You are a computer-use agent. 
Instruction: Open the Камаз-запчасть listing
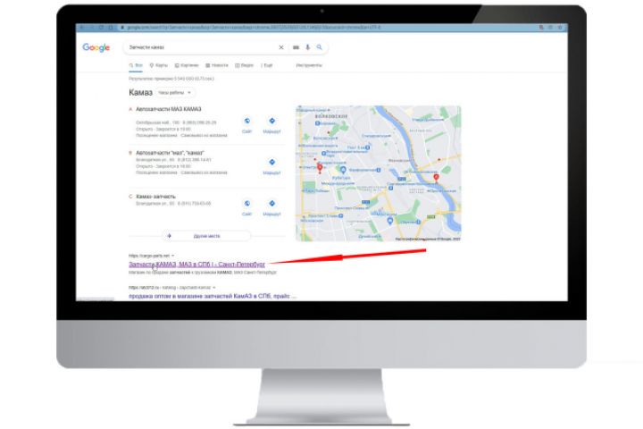155,197
